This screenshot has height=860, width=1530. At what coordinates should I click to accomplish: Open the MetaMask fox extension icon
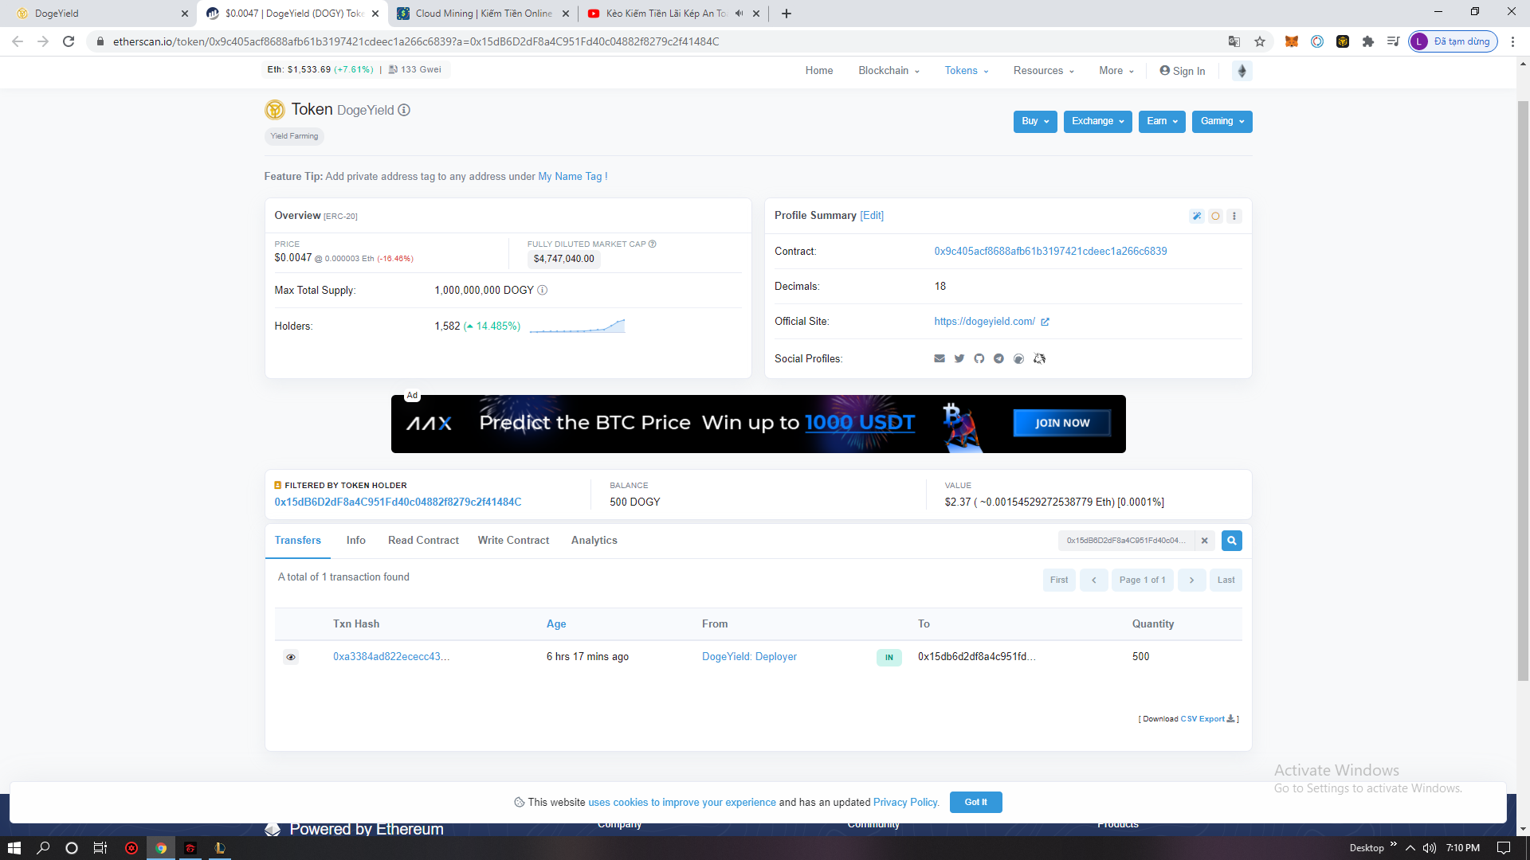coord(1292,41)
